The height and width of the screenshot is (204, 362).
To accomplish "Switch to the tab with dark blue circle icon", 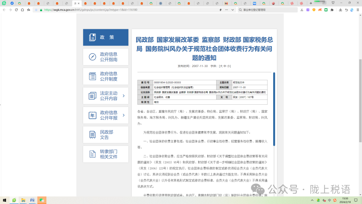I will (161, 3).
